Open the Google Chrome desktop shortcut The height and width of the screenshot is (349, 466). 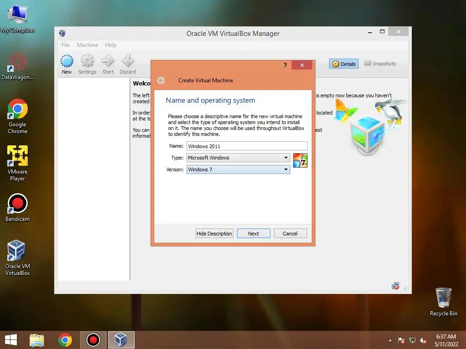point(18,116)
